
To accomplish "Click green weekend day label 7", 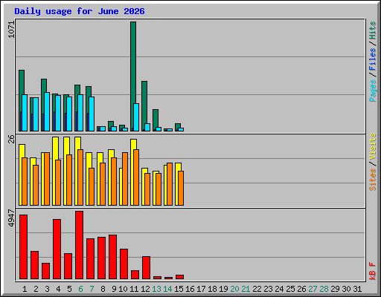I will coord(92,289).
